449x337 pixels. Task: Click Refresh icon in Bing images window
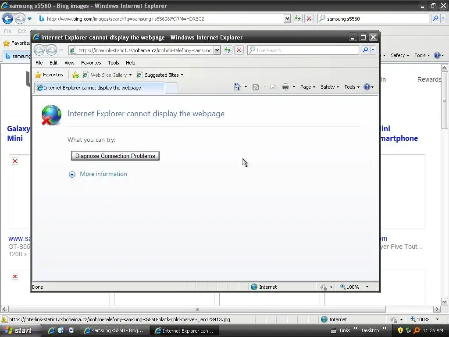click(298, 18)
